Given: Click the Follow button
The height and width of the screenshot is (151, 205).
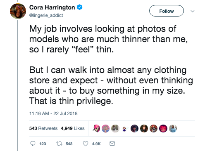Looking at the screenshot, I should coord(167,11).
